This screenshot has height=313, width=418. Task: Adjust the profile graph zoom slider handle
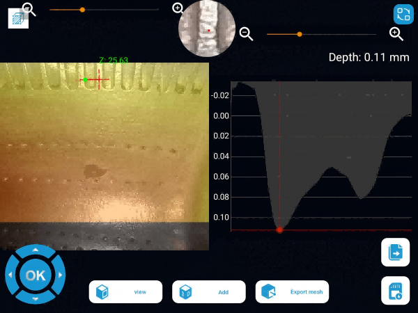(x=300, y=34)
